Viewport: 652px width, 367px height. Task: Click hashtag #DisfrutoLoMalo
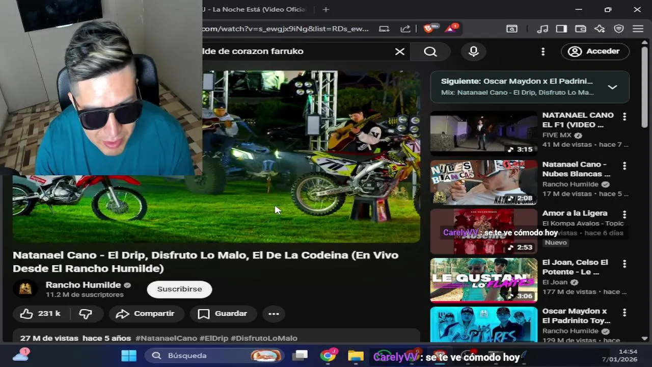[264, 338]
